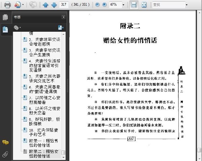
Task: Open bookmark 8. 以关怀之情安慰失恋者
Action: tap(44, 111)
